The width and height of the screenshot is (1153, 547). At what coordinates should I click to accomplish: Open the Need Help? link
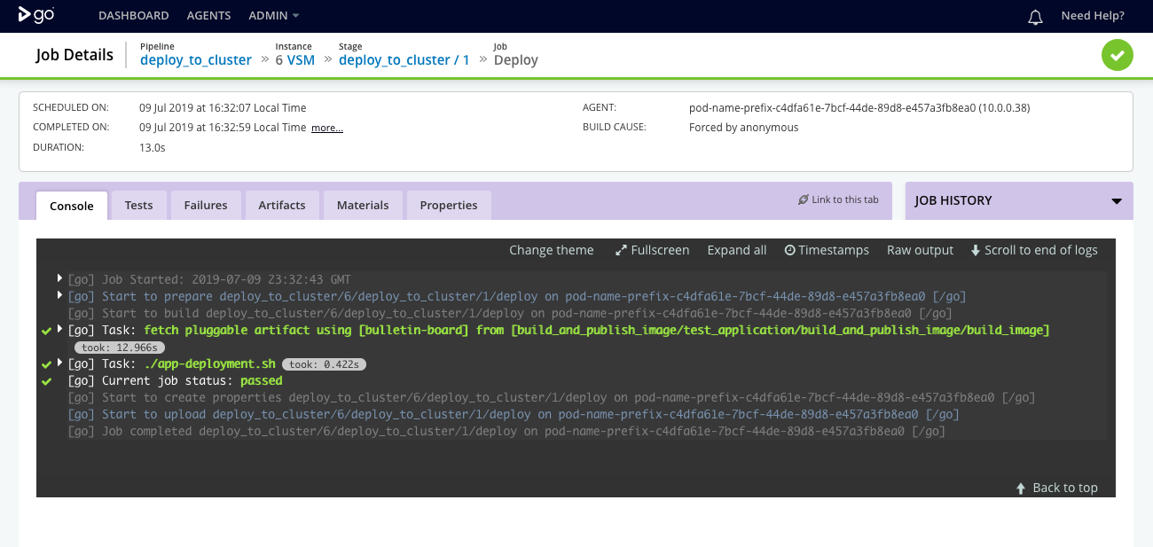click(x=1093, y=16)
